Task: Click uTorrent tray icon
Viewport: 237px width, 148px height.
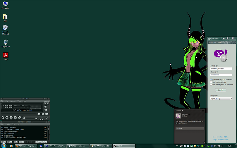Action: coord(191,146)
